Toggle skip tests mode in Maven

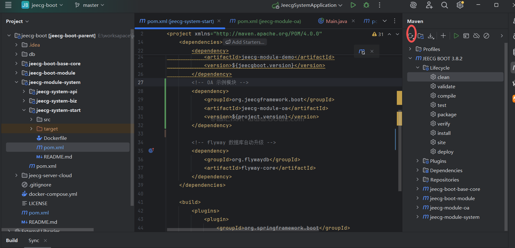point(486,36)
